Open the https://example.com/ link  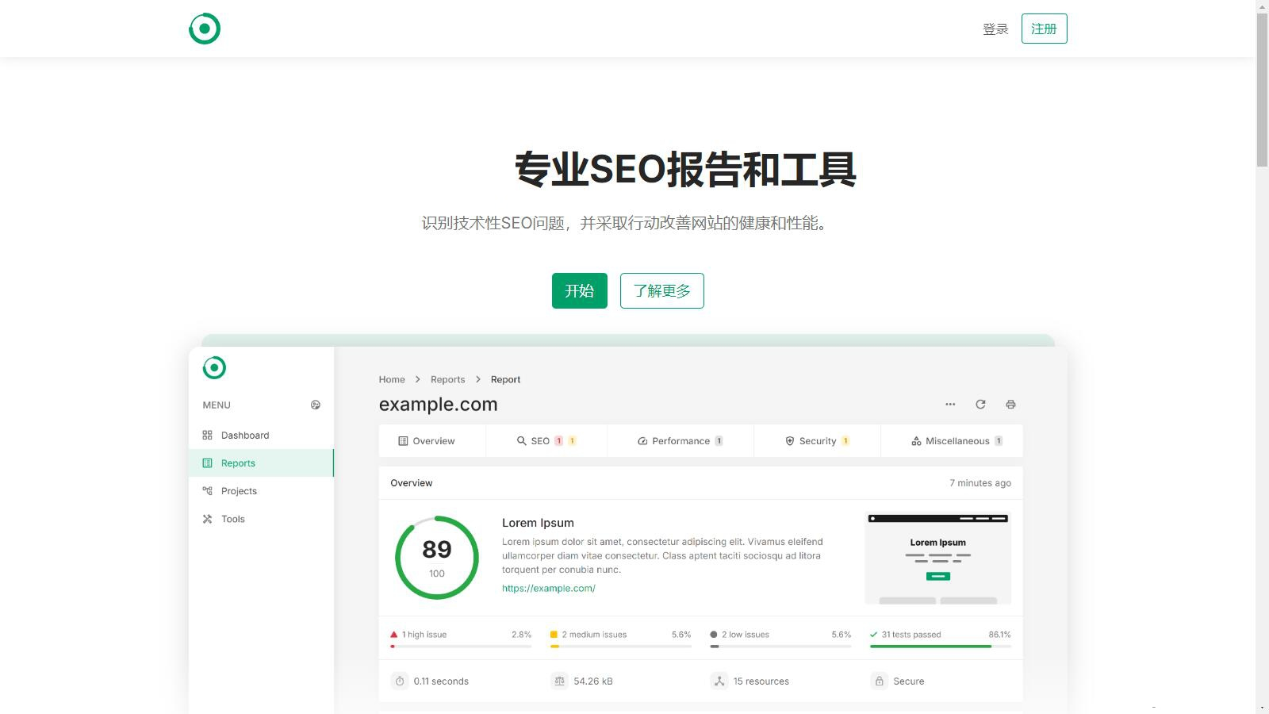pos(548,589)
